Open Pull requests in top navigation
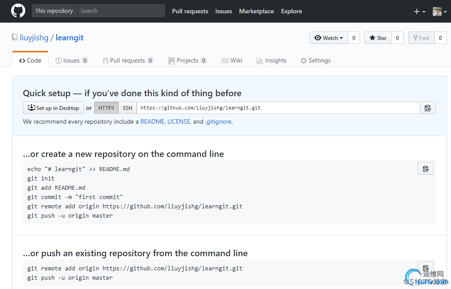This screenshot has width=451, height=289. pyautogui.click(x=190, y=11)
